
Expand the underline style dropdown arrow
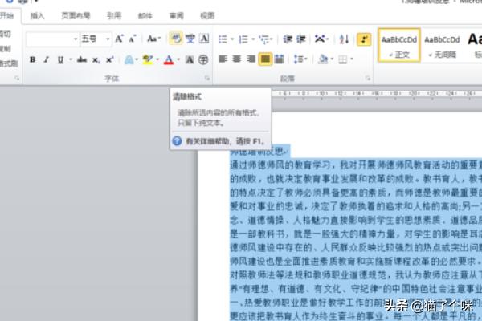71,59
